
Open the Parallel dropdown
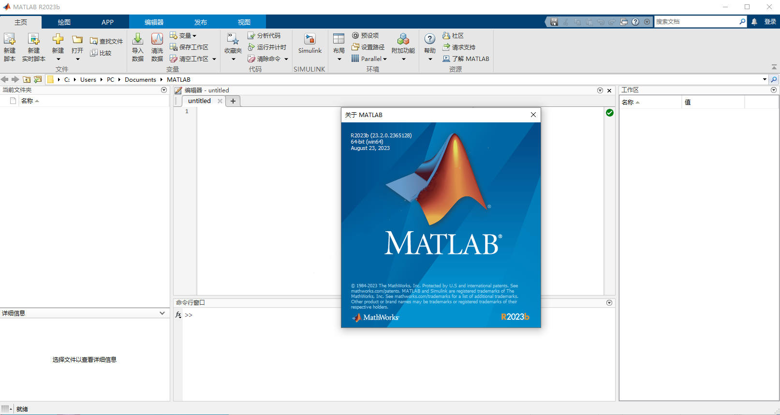[x=369, y=59]
